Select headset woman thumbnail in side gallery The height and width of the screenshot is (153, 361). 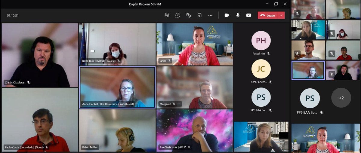point(343,10)
